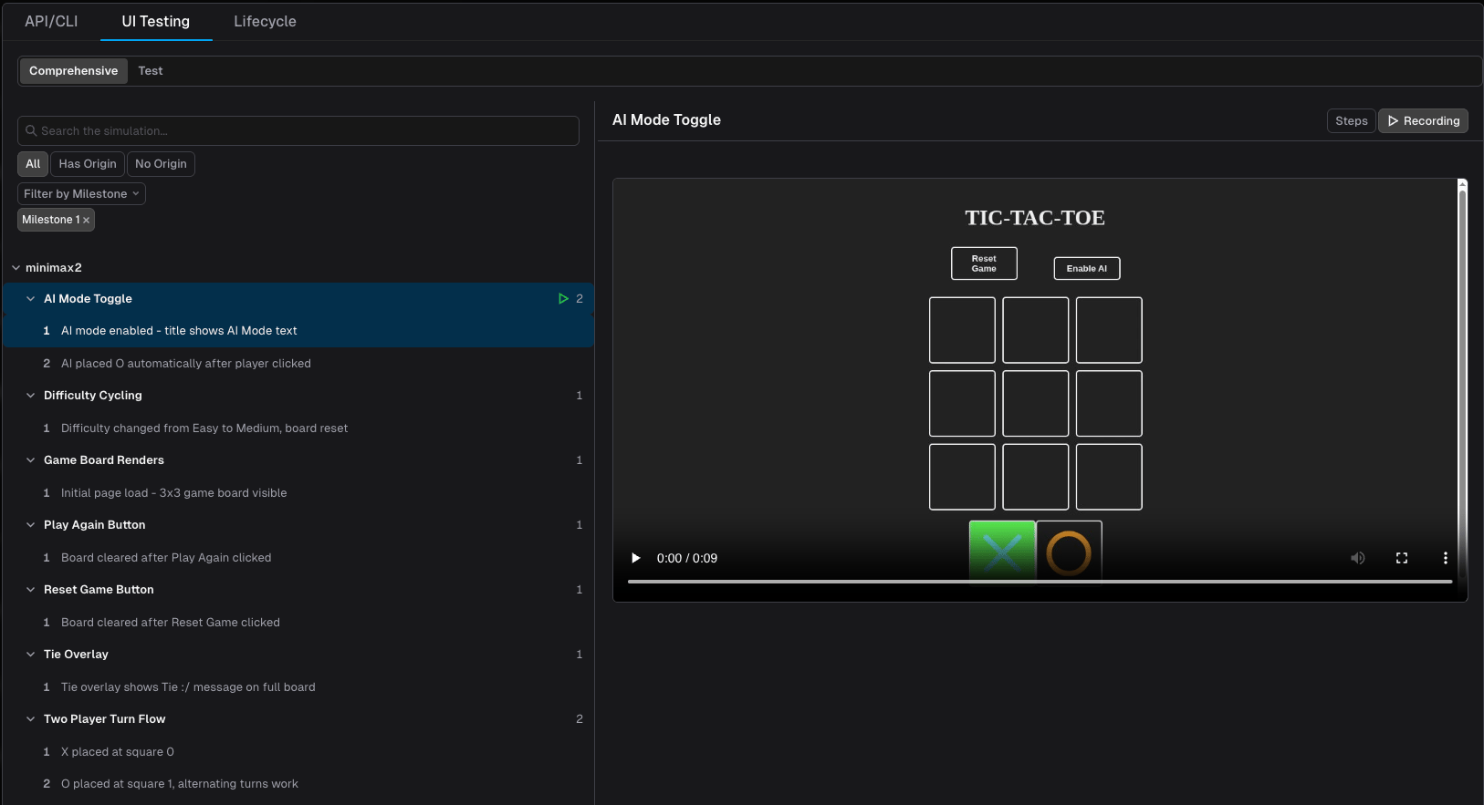Click the recording panel vertical scrollbar
The height and width of the screenshot is (805, 1484).
coord(1462,383)
